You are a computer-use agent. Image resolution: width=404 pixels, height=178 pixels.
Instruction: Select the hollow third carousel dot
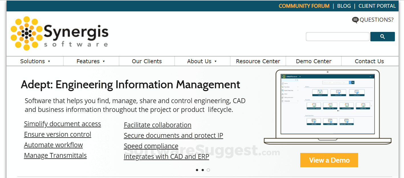[x=208, y=170]
